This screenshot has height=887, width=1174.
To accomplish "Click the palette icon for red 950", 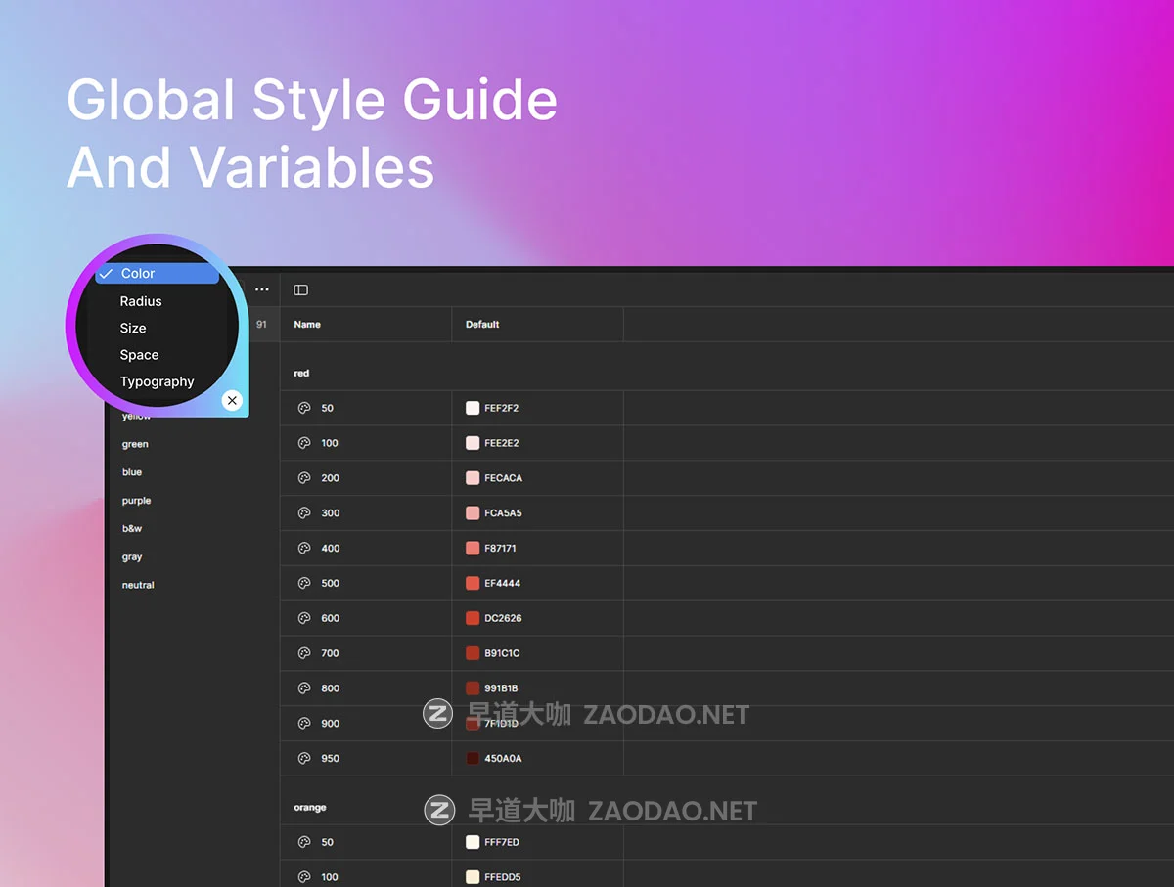I will coord(304,759).
